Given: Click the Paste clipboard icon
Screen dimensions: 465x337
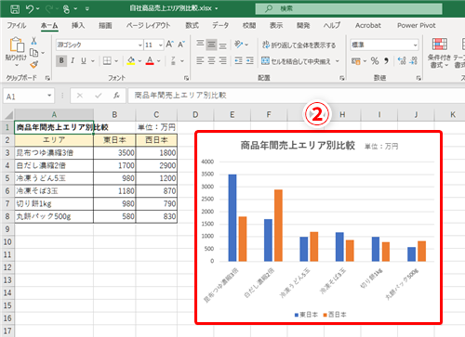Looking at the screenshot, I should pos(17,45).
